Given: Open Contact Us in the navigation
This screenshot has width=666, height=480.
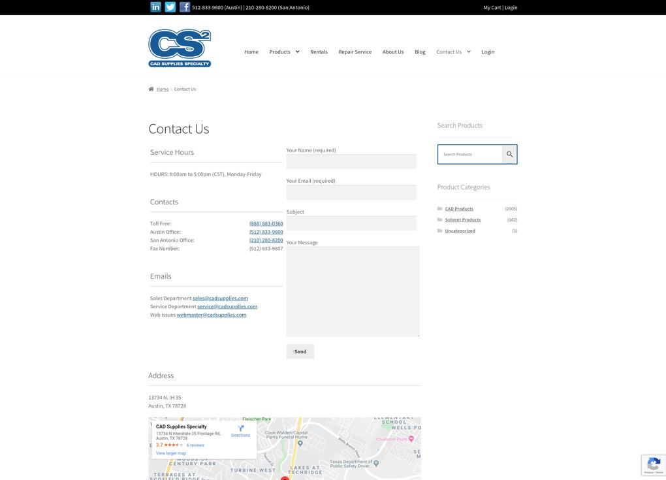Looking at the screenshot, I should pyautogui.click(x=449, y=52).
